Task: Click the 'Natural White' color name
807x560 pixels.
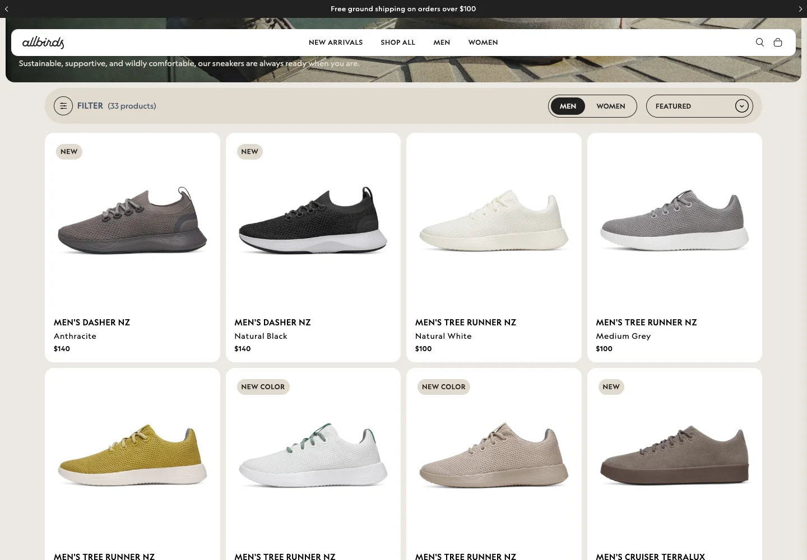Action: (x=443, y=336)
